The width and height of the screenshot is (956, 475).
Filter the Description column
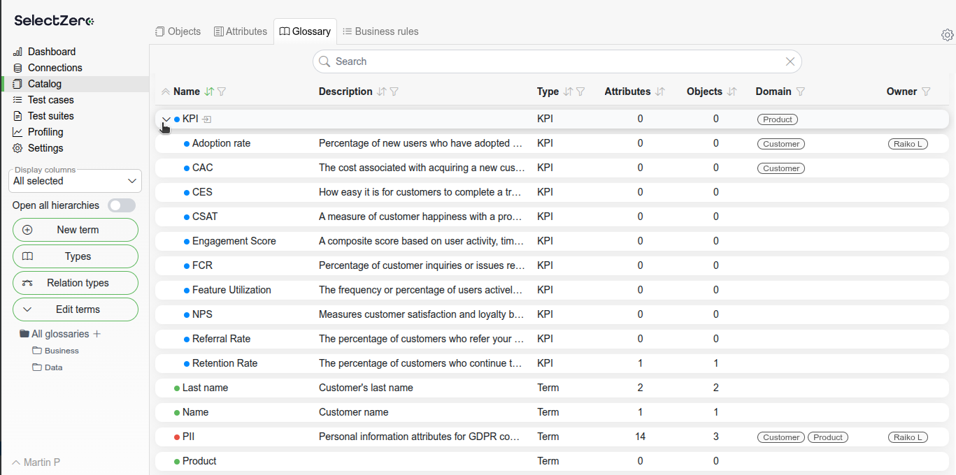click(x=394, y=92)
